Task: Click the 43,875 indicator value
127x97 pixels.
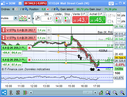Action: (x=119, y=78)
